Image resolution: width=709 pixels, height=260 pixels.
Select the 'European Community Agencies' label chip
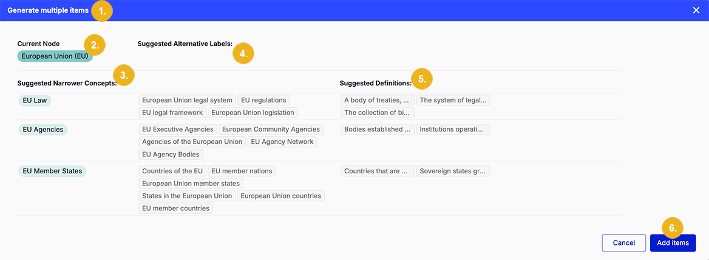click(271, 129)
